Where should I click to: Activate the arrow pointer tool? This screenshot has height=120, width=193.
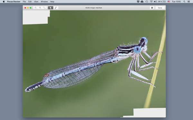(x=51, y=8)
